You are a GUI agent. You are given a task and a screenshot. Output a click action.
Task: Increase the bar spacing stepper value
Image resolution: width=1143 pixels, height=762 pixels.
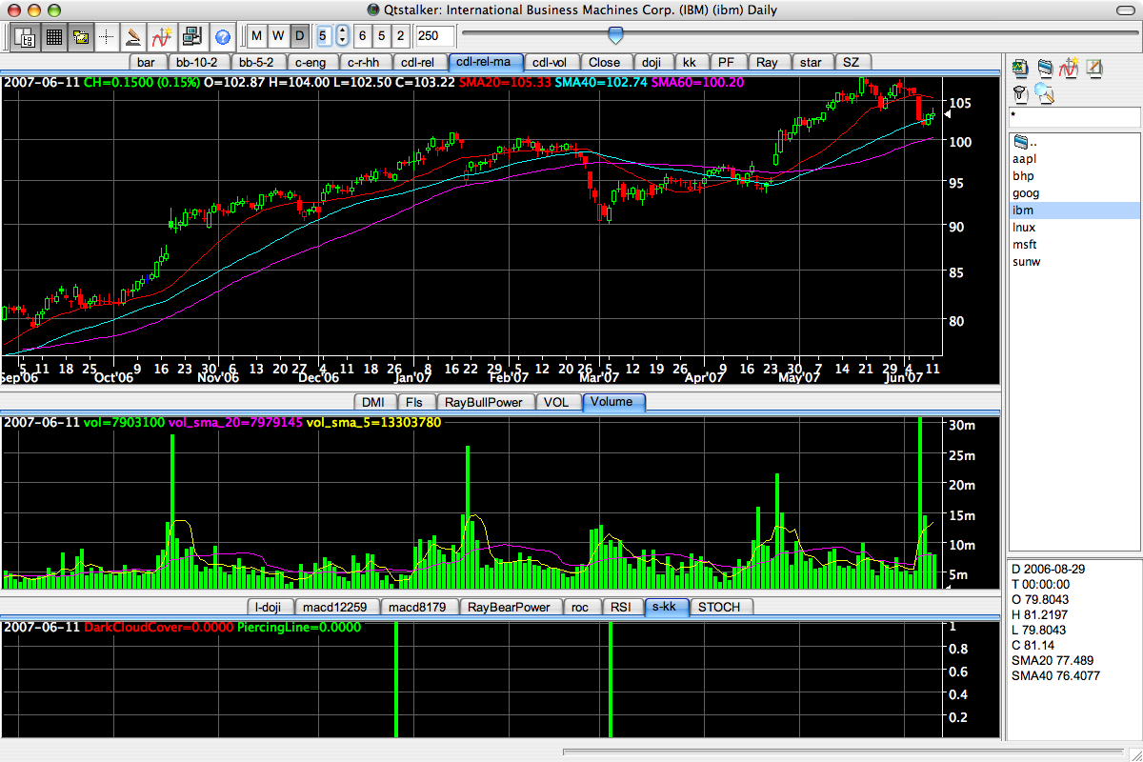pyautogui.click(x=343, y=31)
